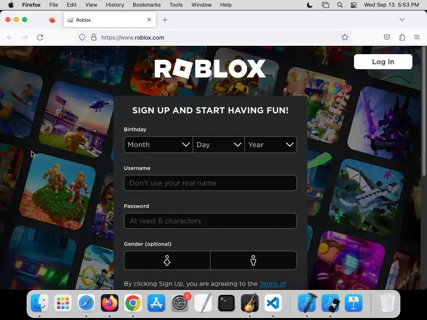Save page to Pocket
The image size is (427, 320).
[387, 37]
